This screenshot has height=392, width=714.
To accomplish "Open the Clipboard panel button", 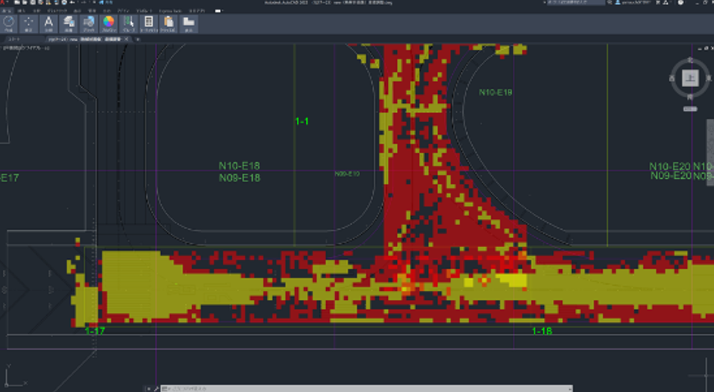I will 169,24.
